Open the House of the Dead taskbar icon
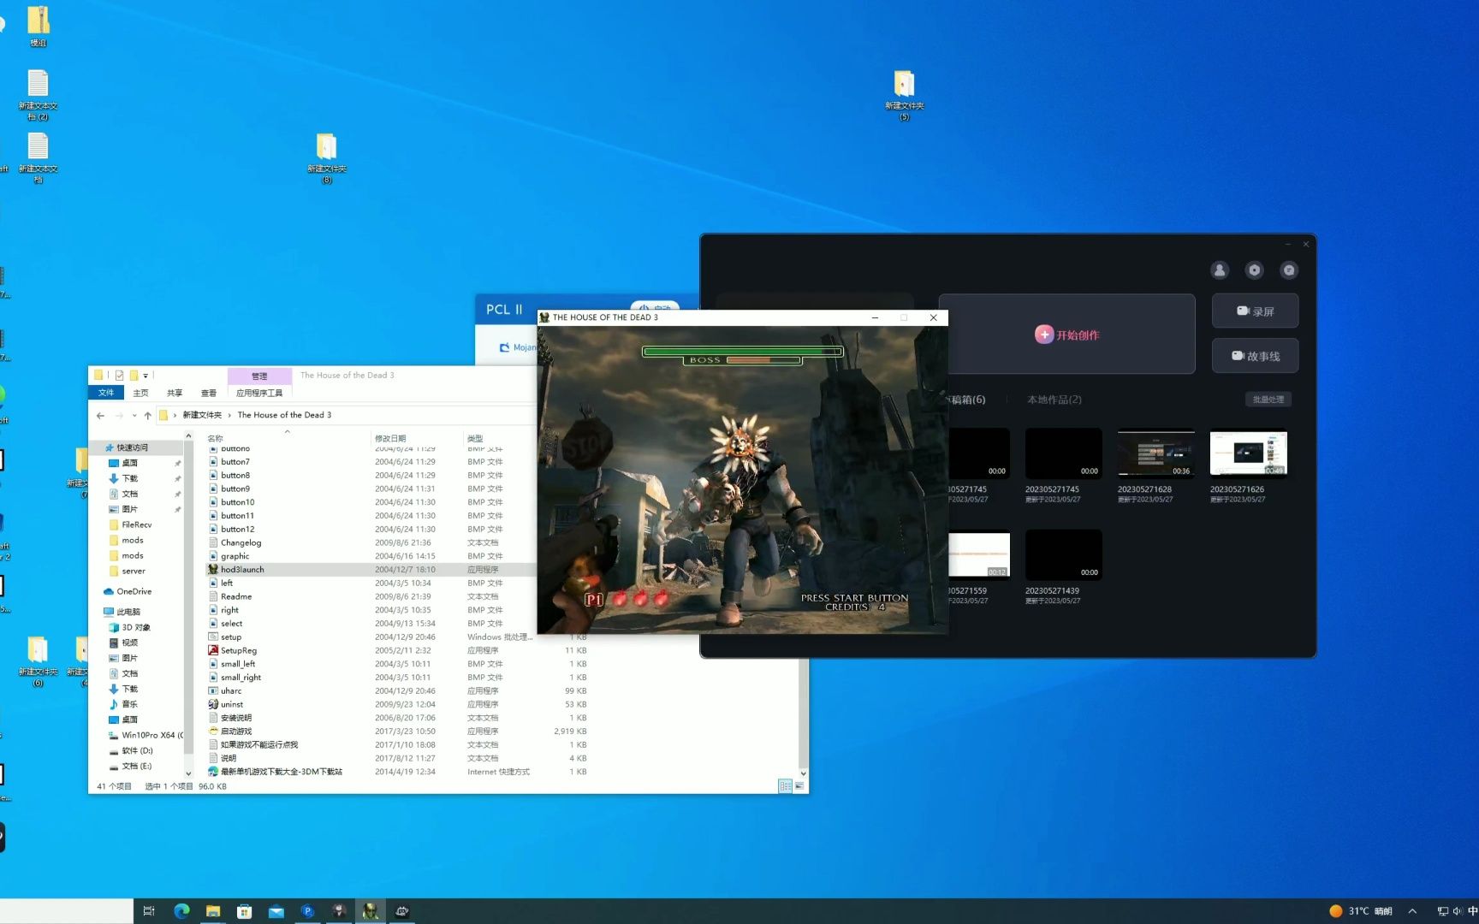The image size is (1479, 924). point(371,911)
